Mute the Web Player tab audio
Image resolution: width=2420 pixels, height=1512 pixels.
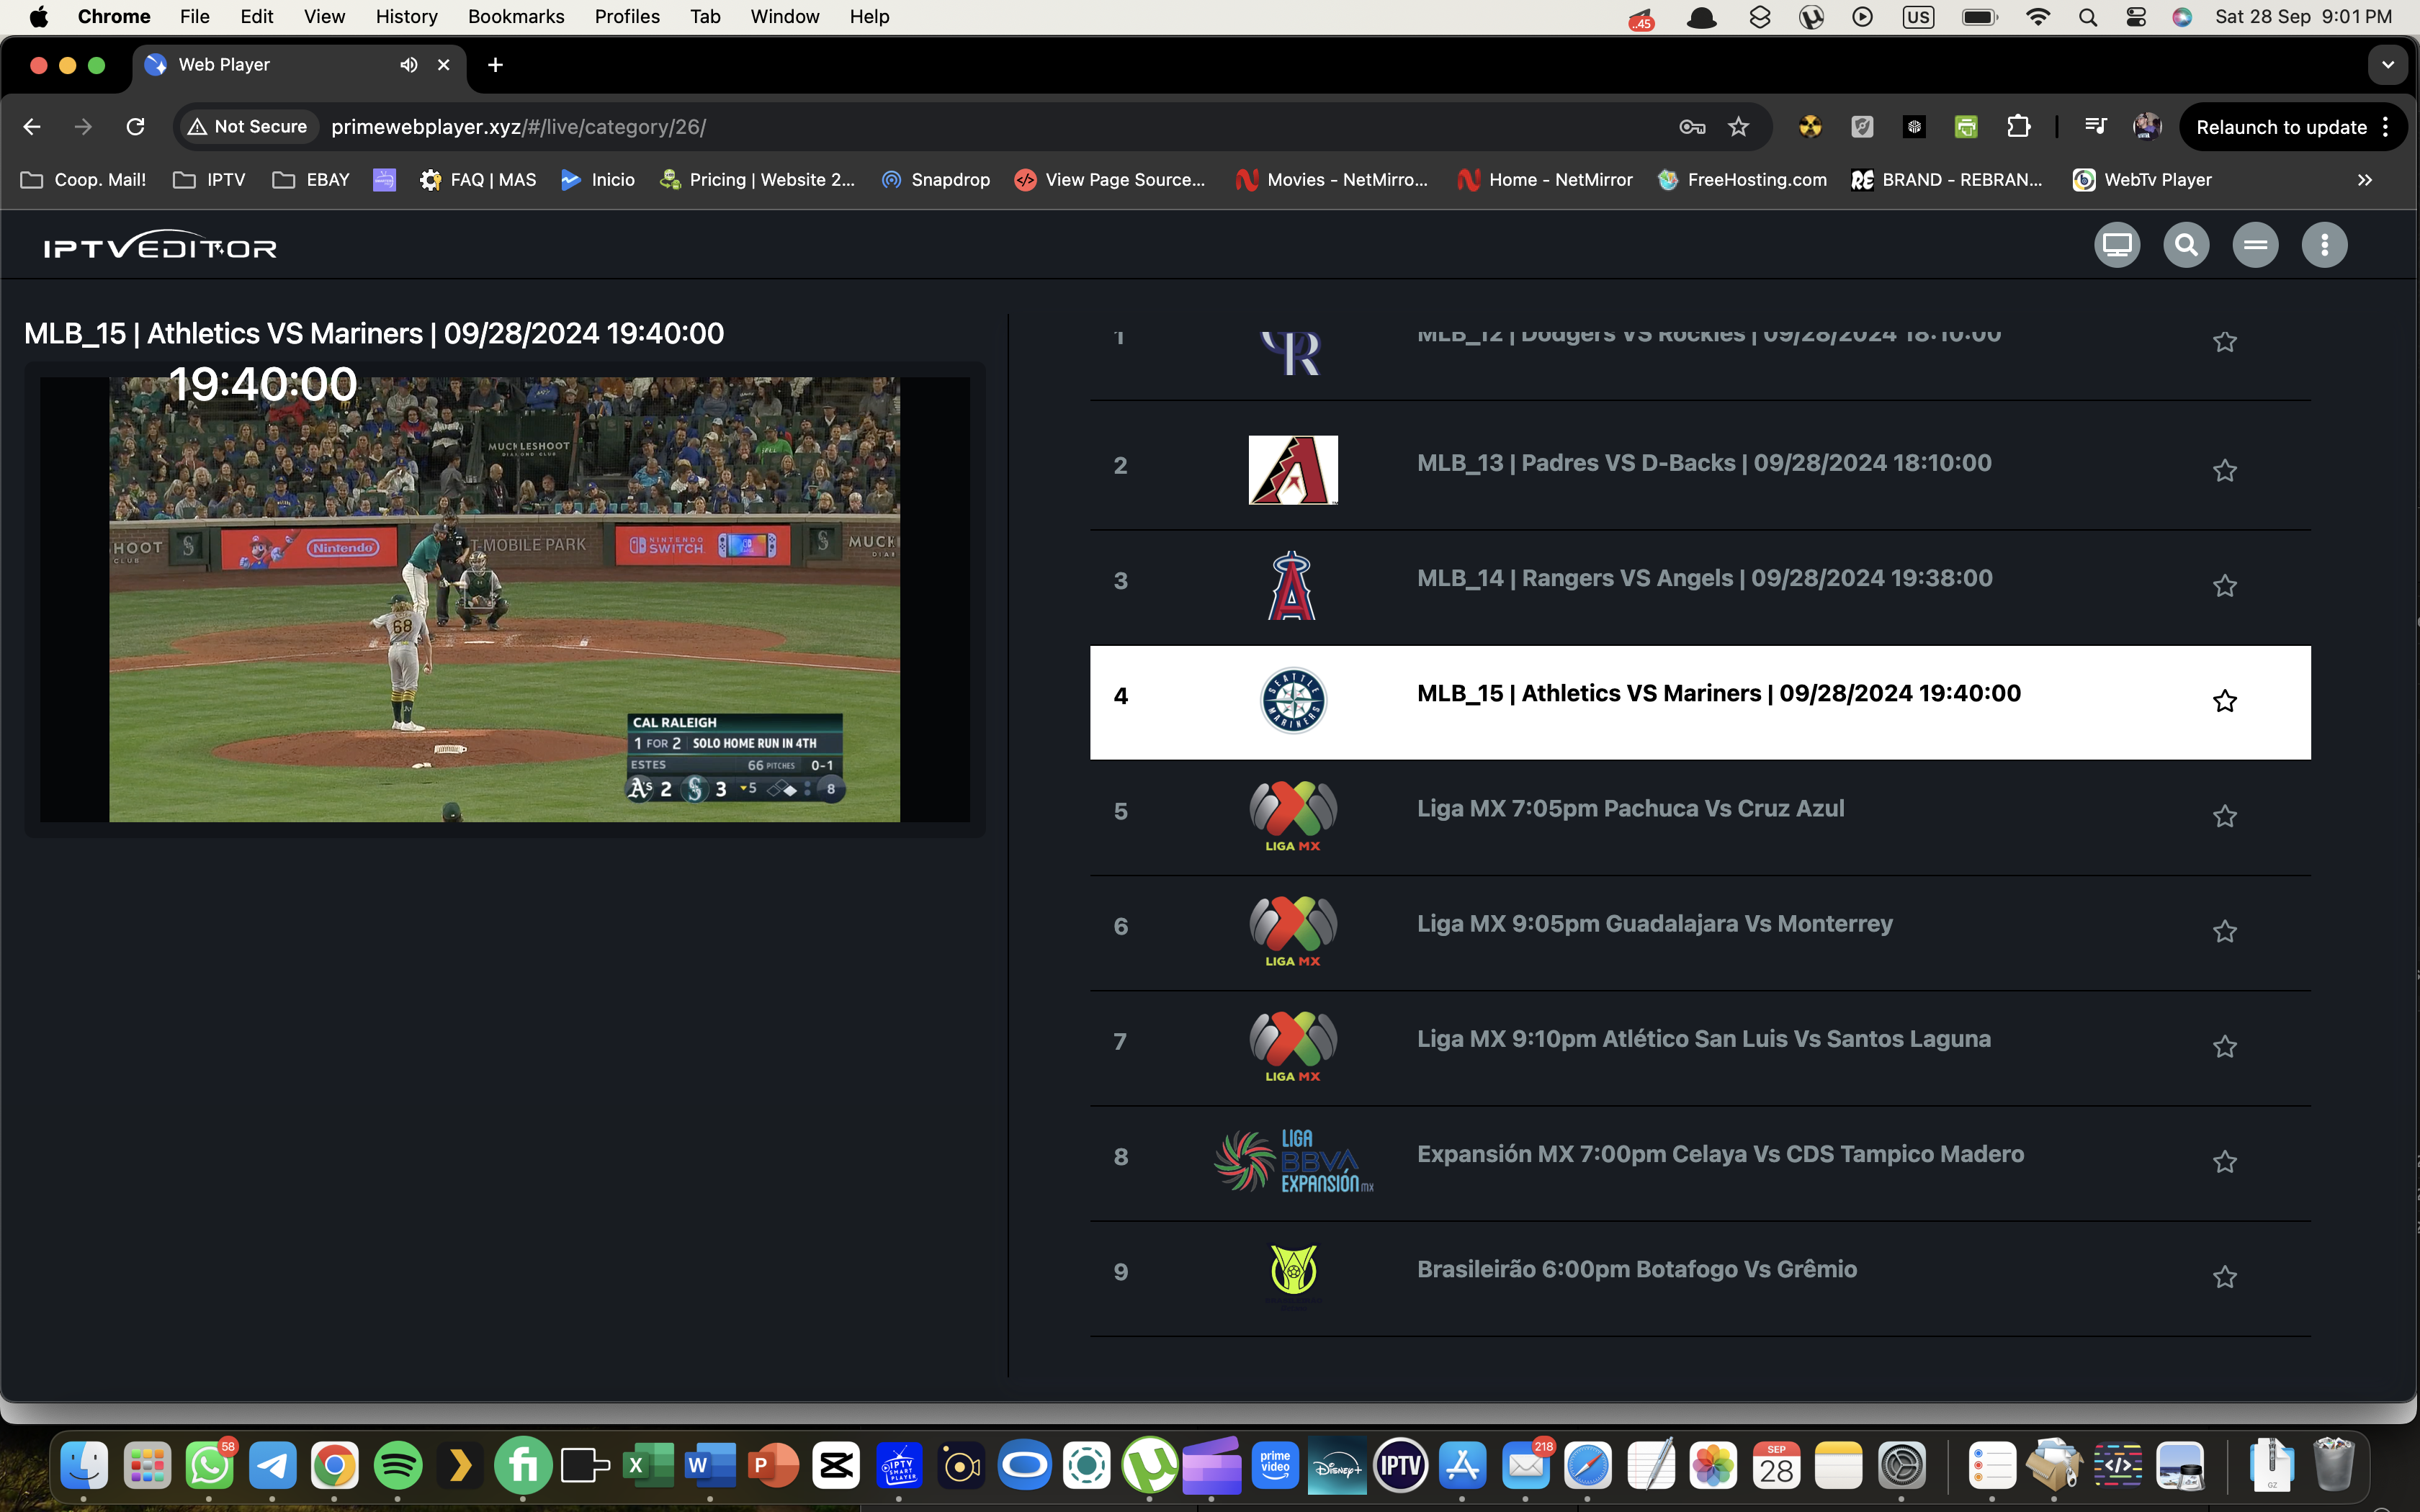coord(408,65)
